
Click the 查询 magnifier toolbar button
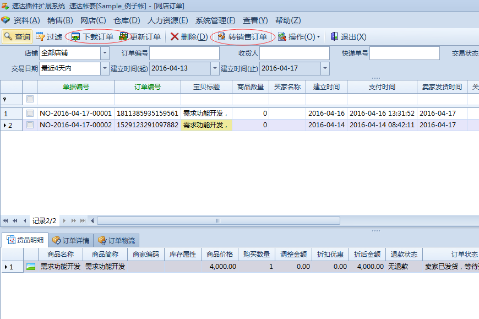tap(8, 37)
